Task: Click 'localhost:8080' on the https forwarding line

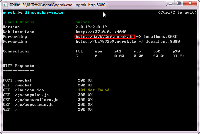Action: click(163, 42)
